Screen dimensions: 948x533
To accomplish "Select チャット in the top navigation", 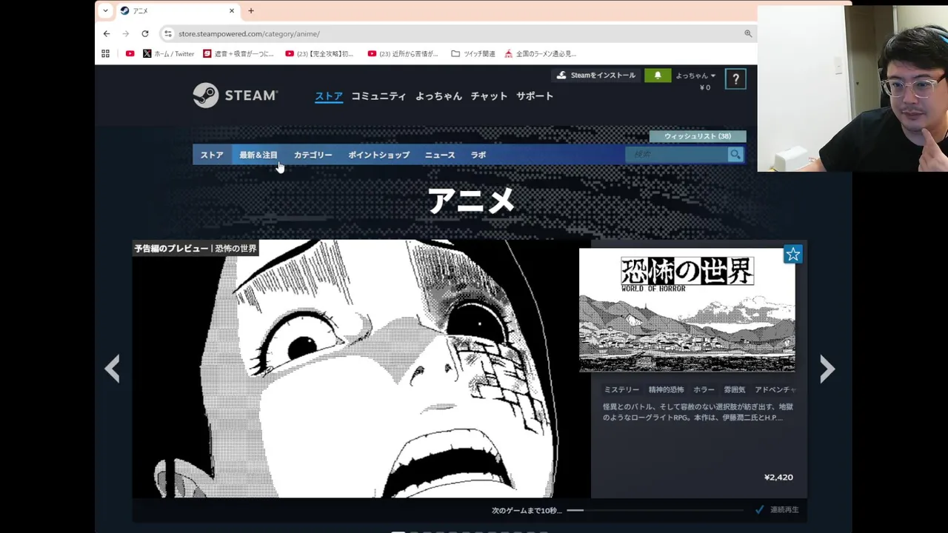I will pos(489,95).
